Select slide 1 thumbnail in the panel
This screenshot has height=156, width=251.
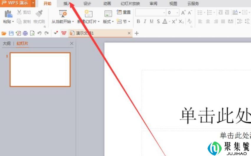(x=40, y=69)
